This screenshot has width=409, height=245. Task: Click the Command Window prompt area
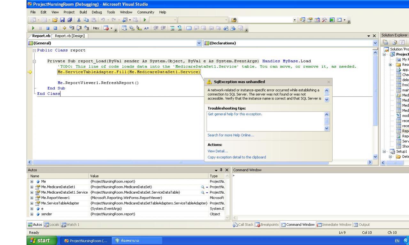click(x=321, y=196)
